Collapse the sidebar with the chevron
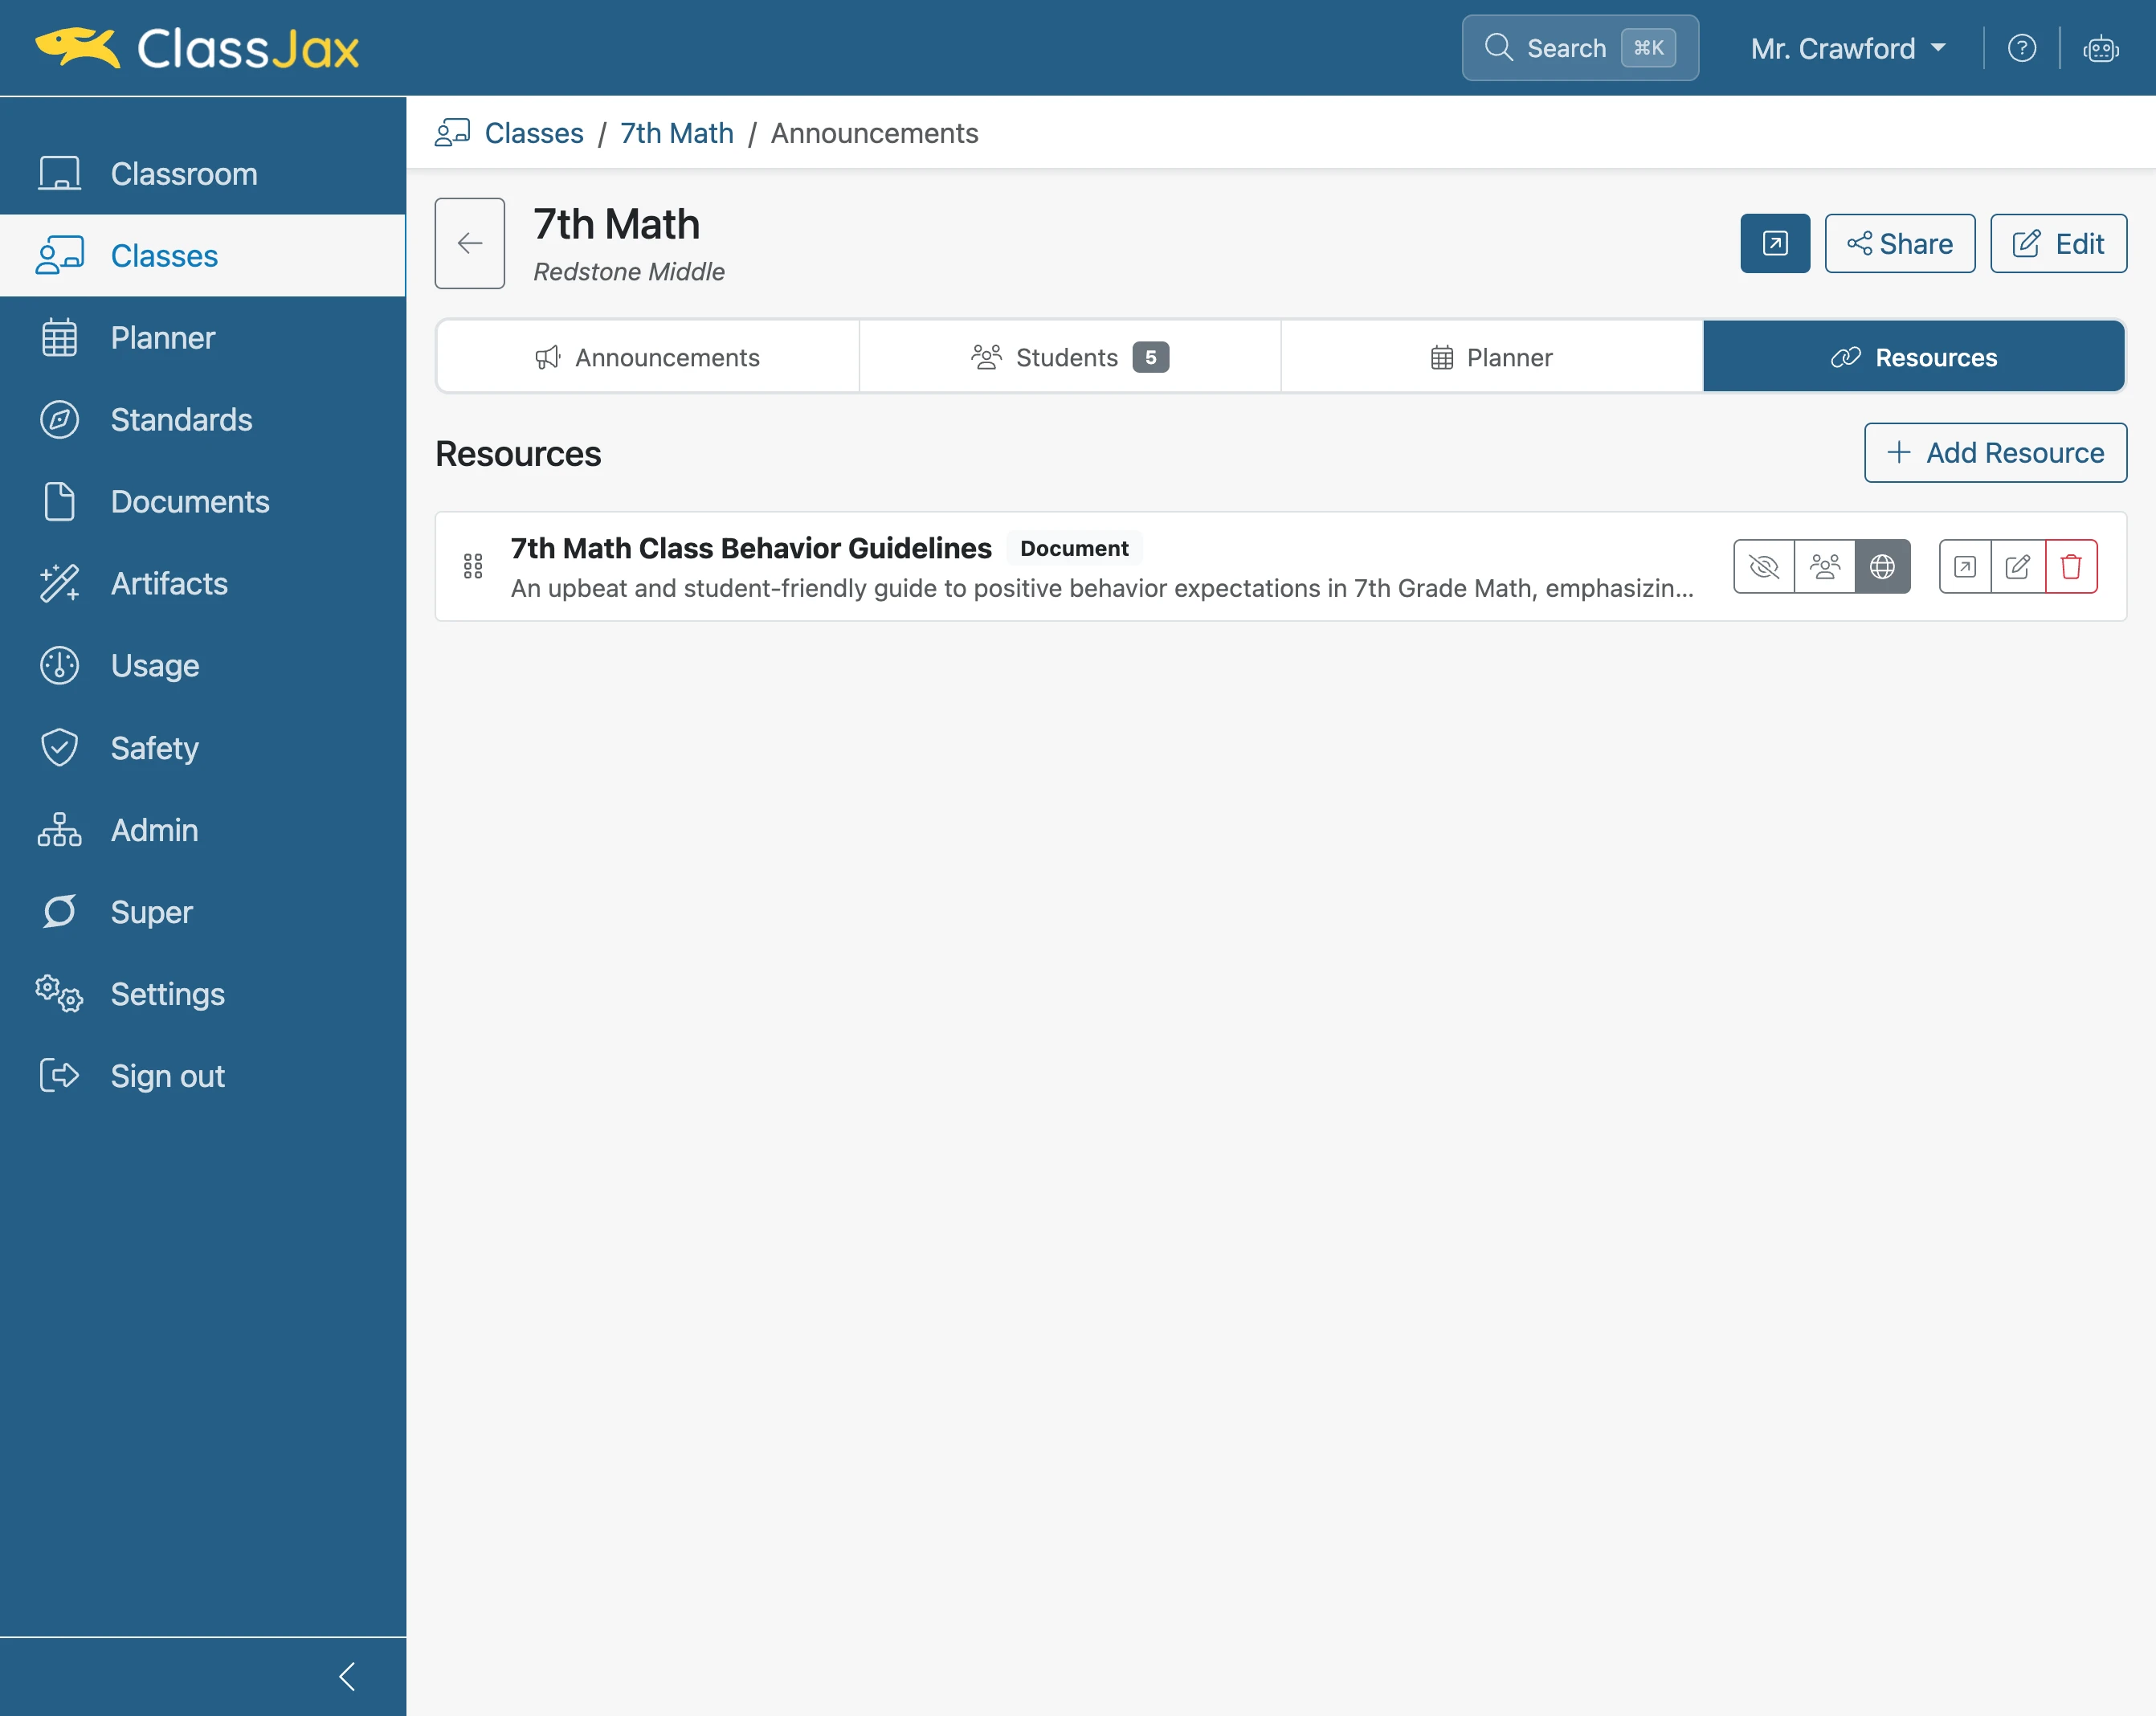This screenshot has height=1716, width=2156. [x=347, y=1676]
